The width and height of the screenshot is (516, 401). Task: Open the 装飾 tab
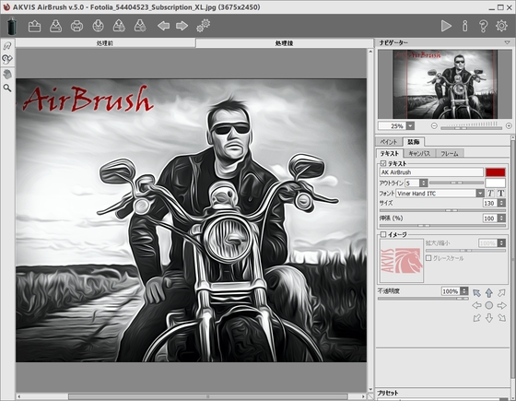pyautogui.click(x=414, y=142)
